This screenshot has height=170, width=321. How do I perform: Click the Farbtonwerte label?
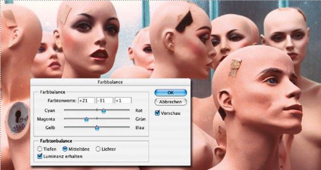(62, 100)
